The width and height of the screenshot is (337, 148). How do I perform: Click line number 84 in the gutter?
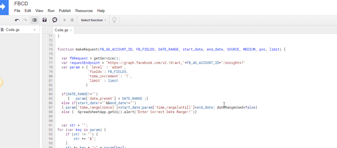(51, 94)
